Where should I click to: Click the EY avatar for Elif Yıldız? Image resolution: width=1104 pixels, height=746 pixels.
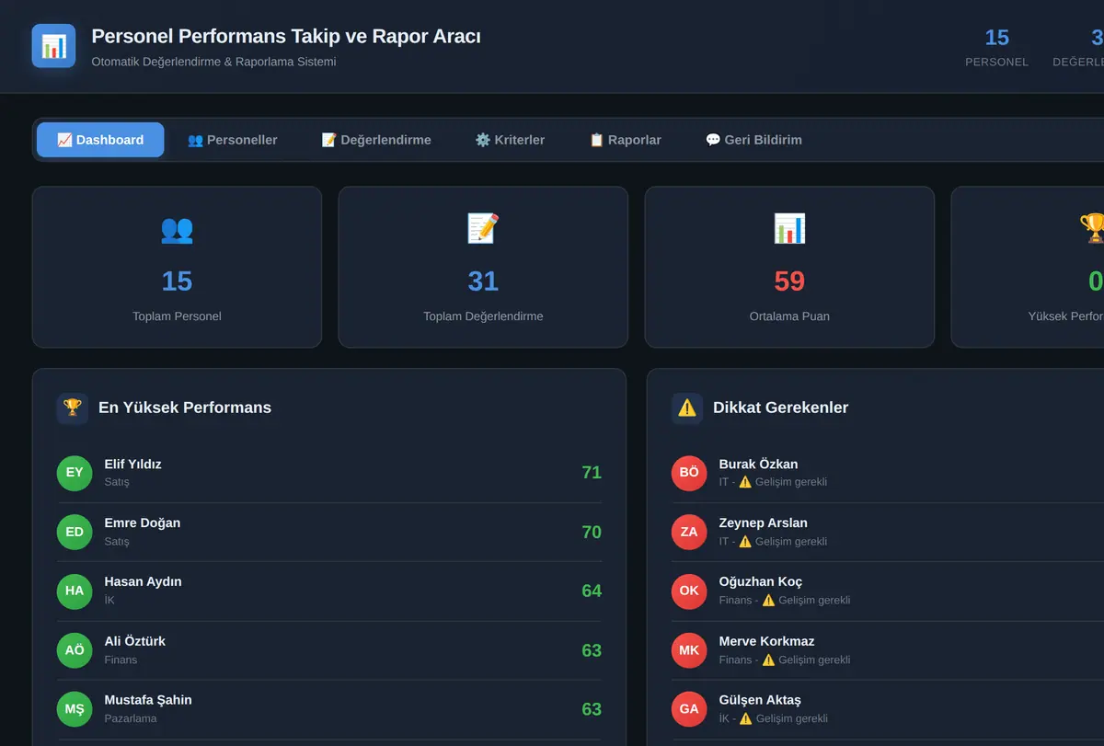75,473
